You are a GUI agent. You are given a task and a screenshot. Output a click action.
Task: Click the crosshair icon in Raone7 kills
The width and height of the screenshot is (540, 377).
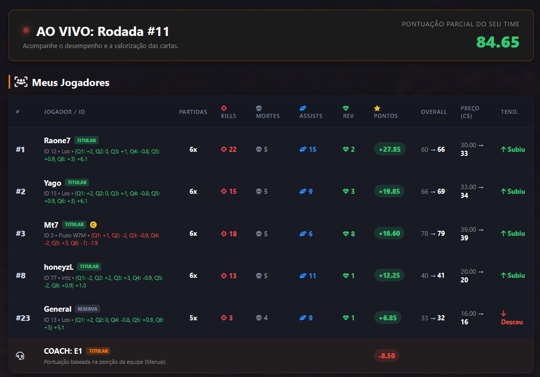click(224, 149)
